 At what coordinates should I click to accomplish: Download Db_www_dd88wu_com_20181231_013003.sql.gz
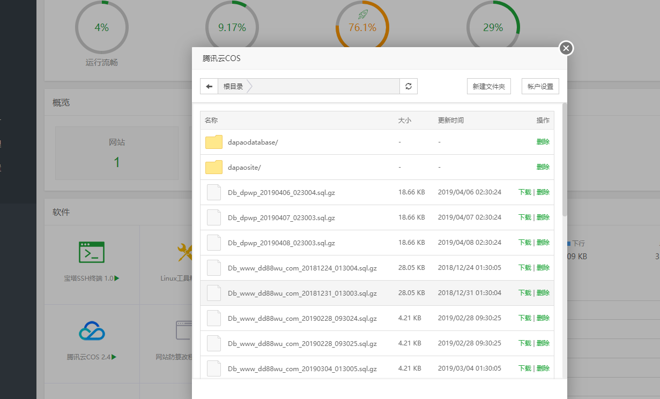click(525, 293)
